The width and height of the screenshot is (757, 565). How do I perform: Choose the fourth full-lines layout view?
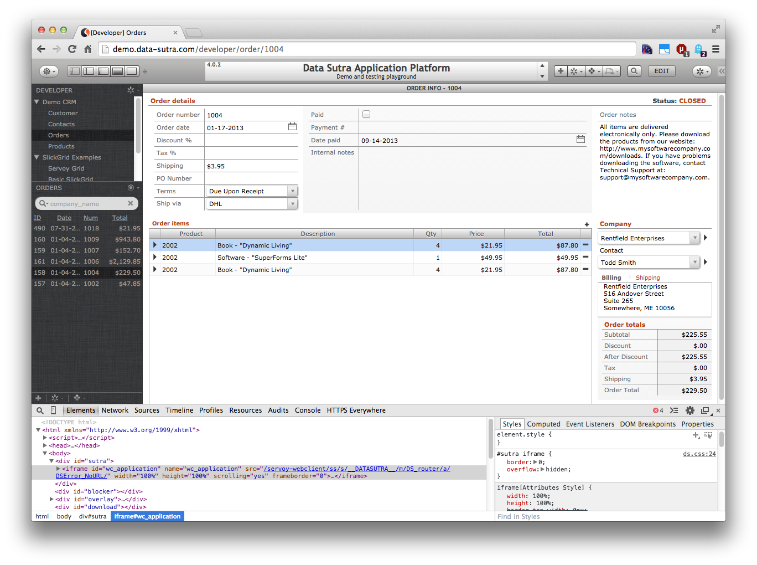(117, 71)
